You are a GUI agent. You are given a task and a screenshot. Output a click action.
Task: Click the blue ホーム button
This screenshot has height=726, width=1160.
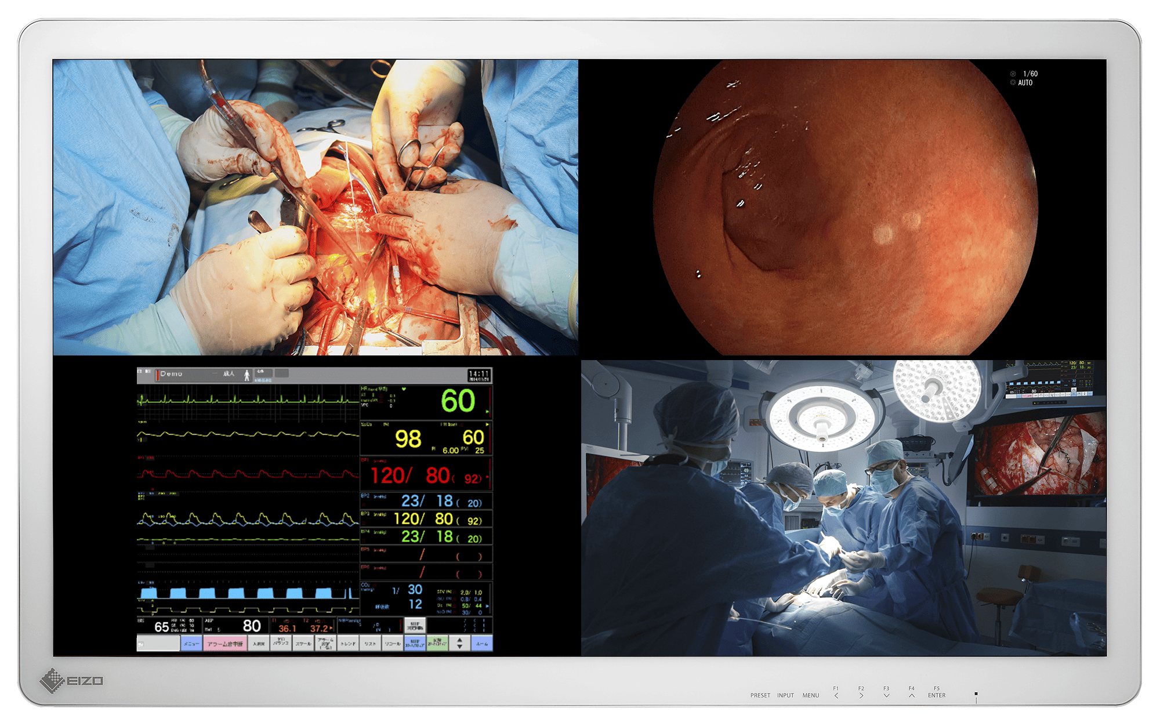[x=482, y=643]
